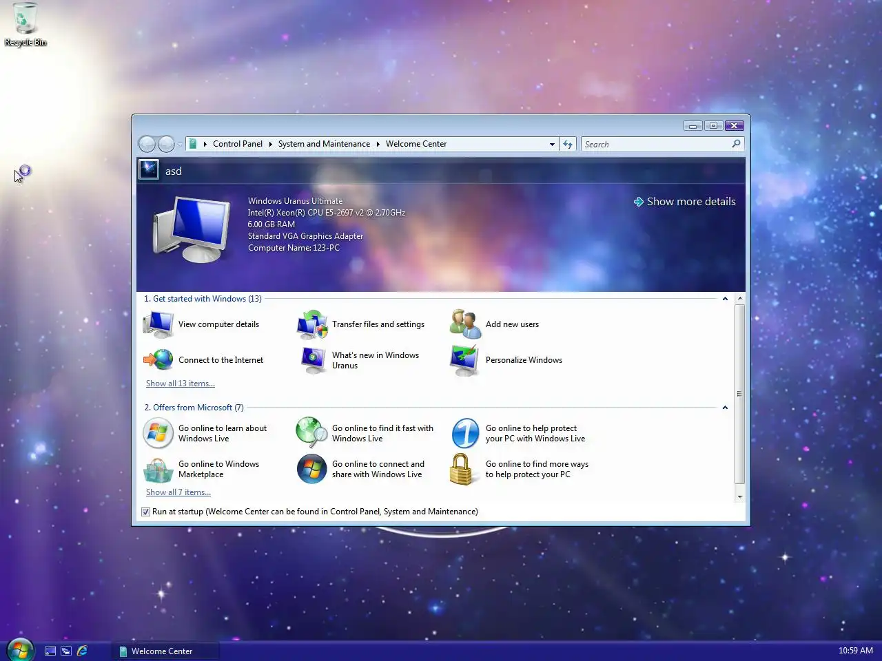Click the asd user account picture
The width and height of the screenshot is (882, 661).
click(149, 169)
